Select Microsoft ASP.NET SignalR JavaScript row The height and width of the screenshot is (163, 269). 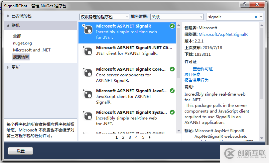point(127,97)
